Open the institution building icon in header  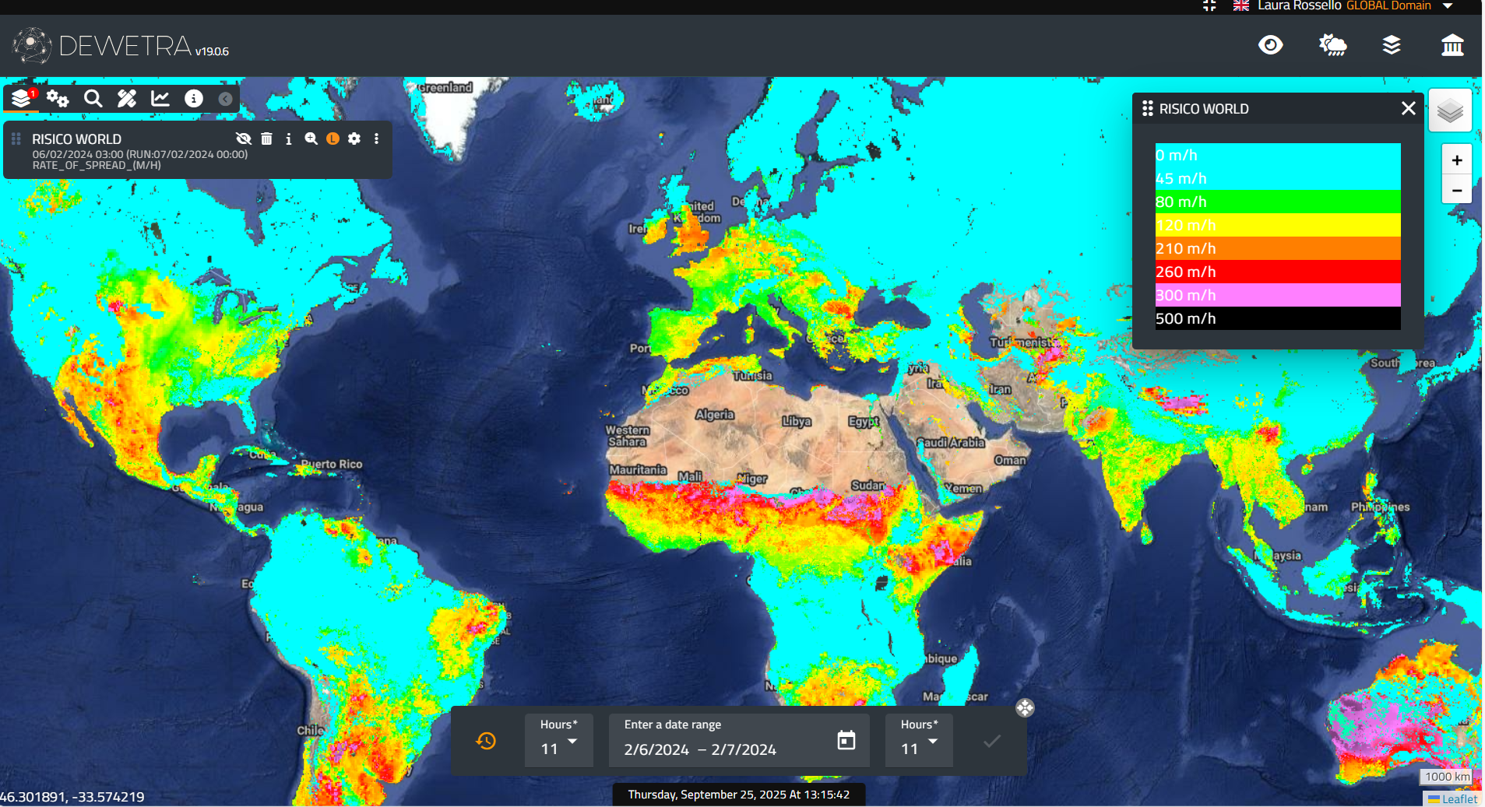click(1452, 45)
